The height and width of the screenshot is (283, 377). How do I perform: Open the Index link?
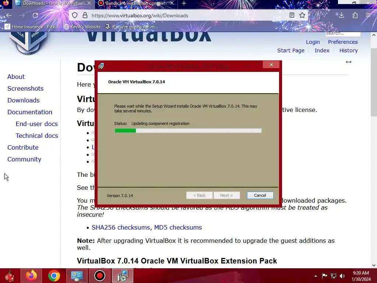(322, 50)
